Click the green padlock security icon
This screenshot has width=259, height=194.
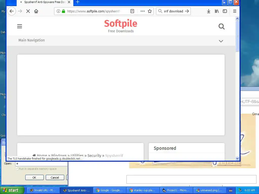click(x=63, y=11)
